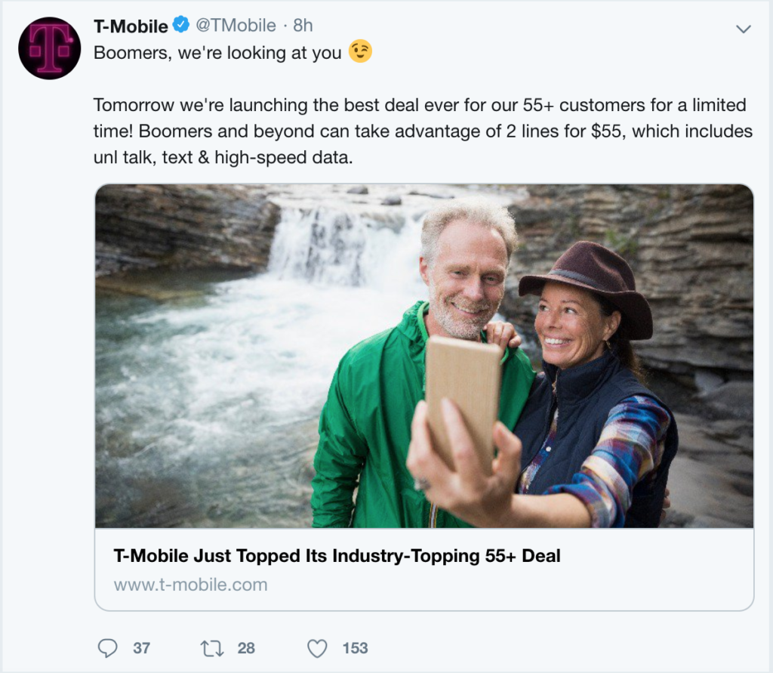Viewport: 773px width, 673px height.
Task: Click the smartphone held up in the photo
Action: (x=463, y=393)
